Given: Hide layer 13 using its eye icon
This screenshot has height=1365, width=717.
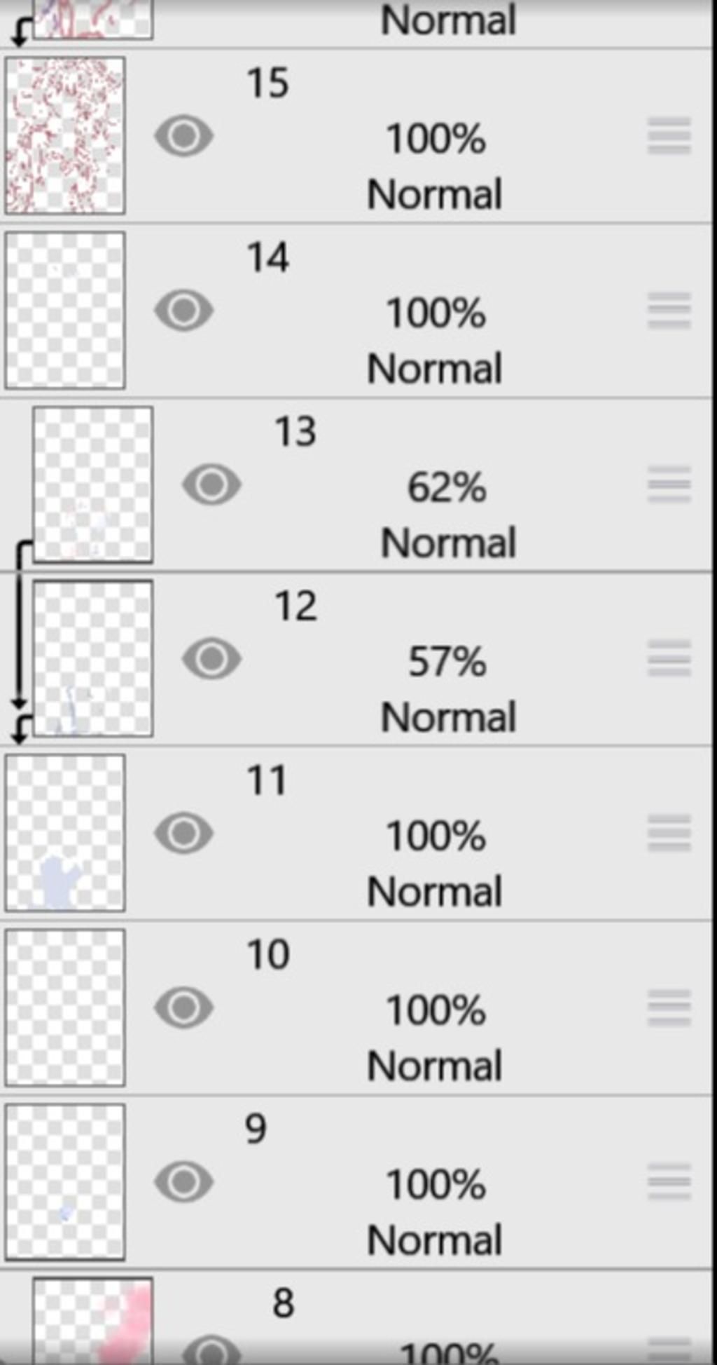Looking at the screenshot, I should [211, 484].
